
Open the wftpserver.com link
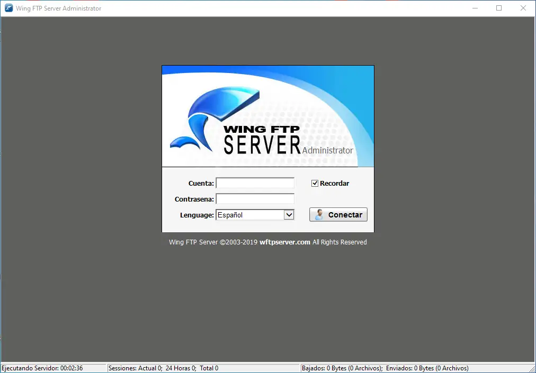285,242
